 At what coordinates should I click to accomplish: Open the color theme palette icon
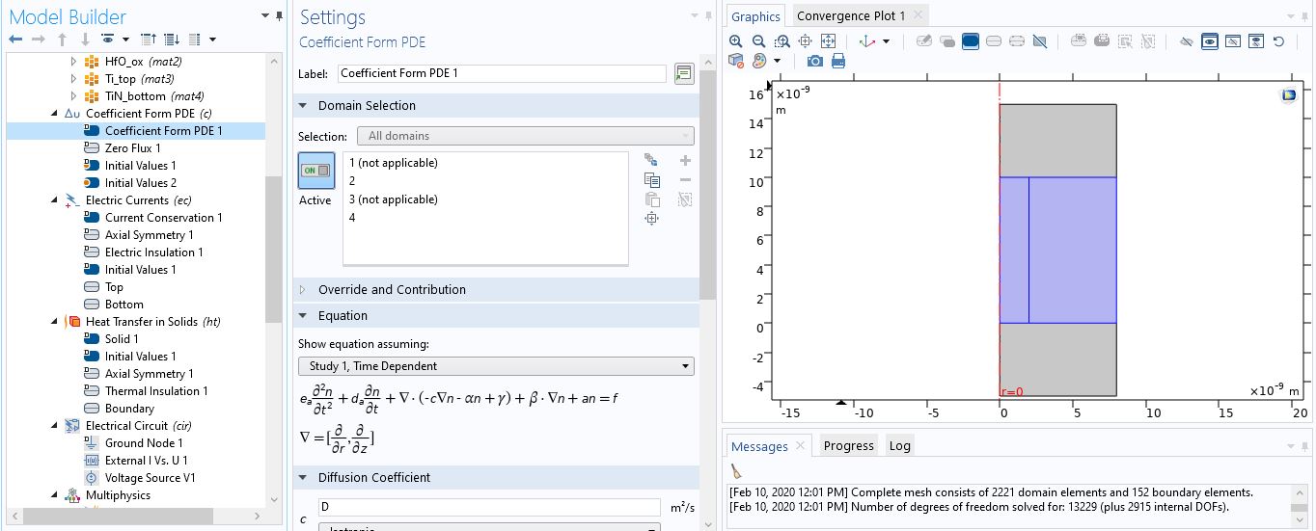(x=759, y=61)
